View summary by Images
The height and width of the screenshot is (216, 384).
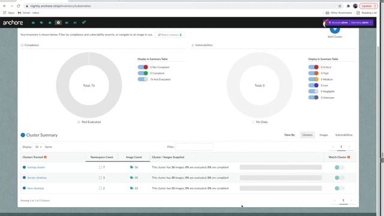(x=324, y=135)
